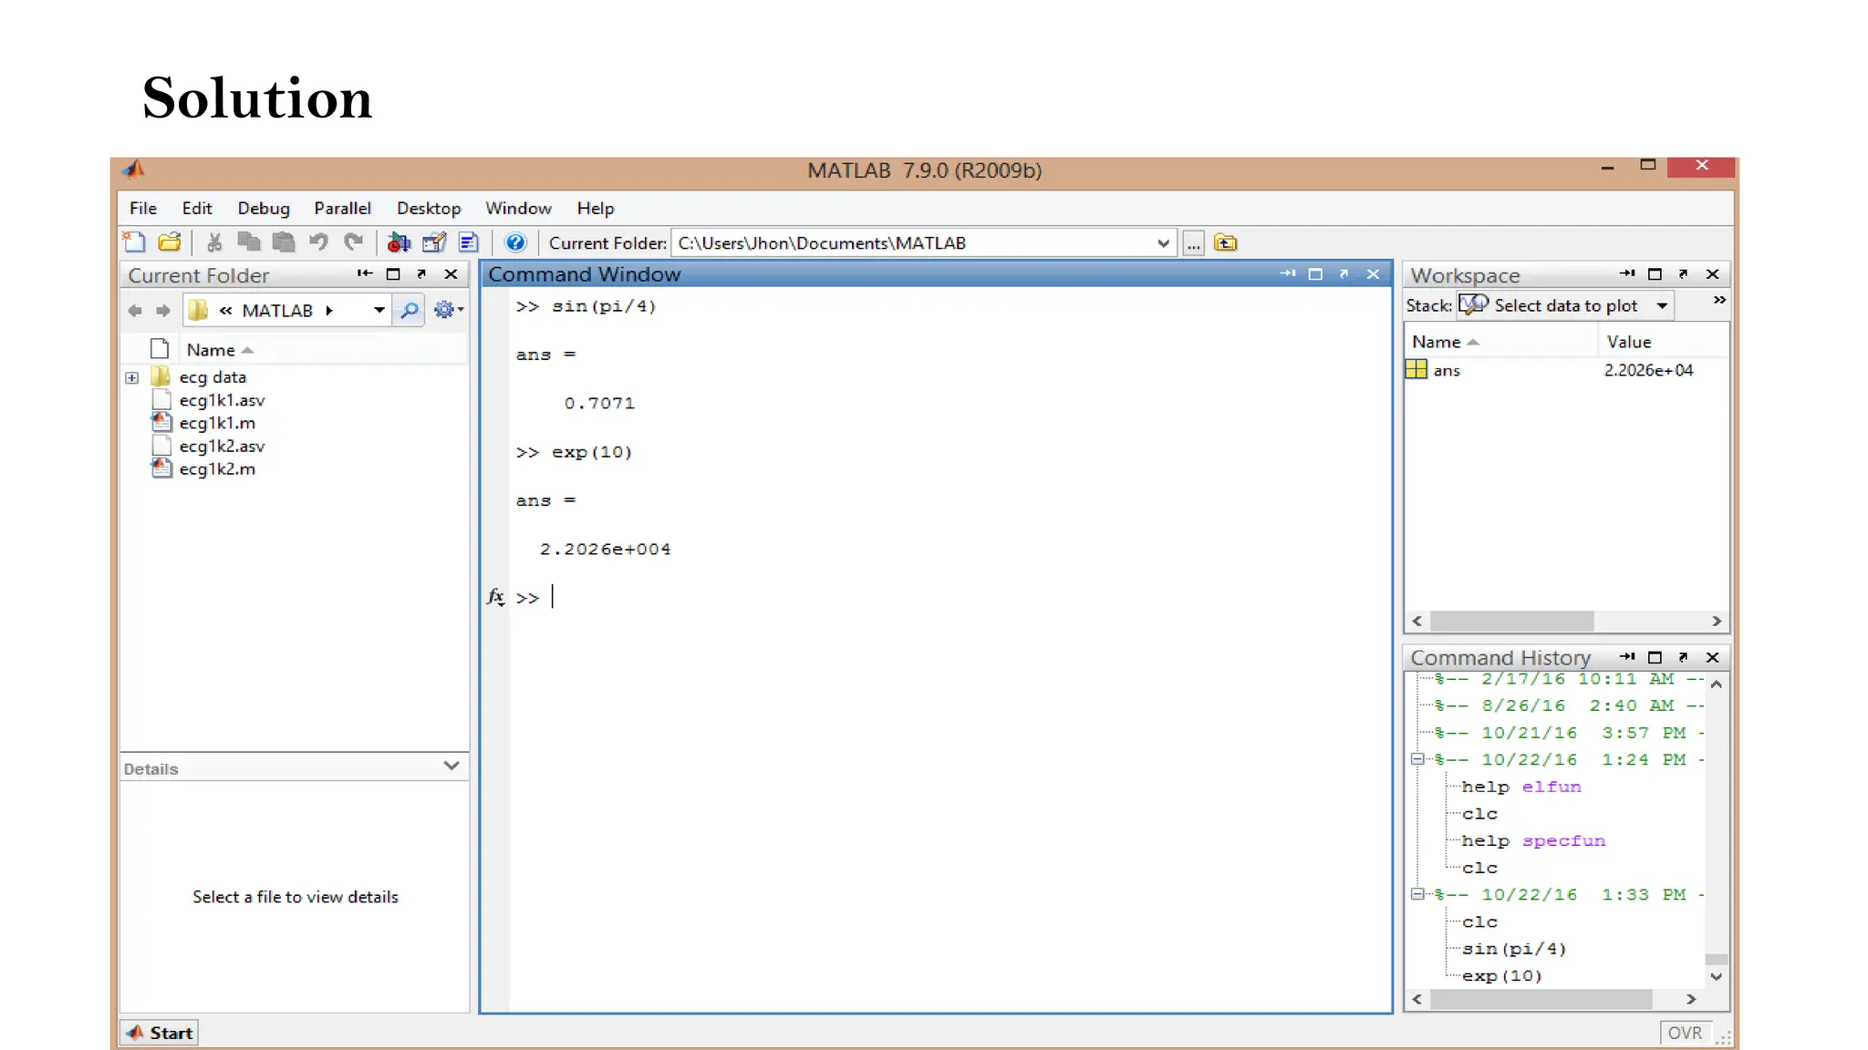The image size is (1868, 1050).
Task: Open the File menu
Action: [x=143, y=208]
